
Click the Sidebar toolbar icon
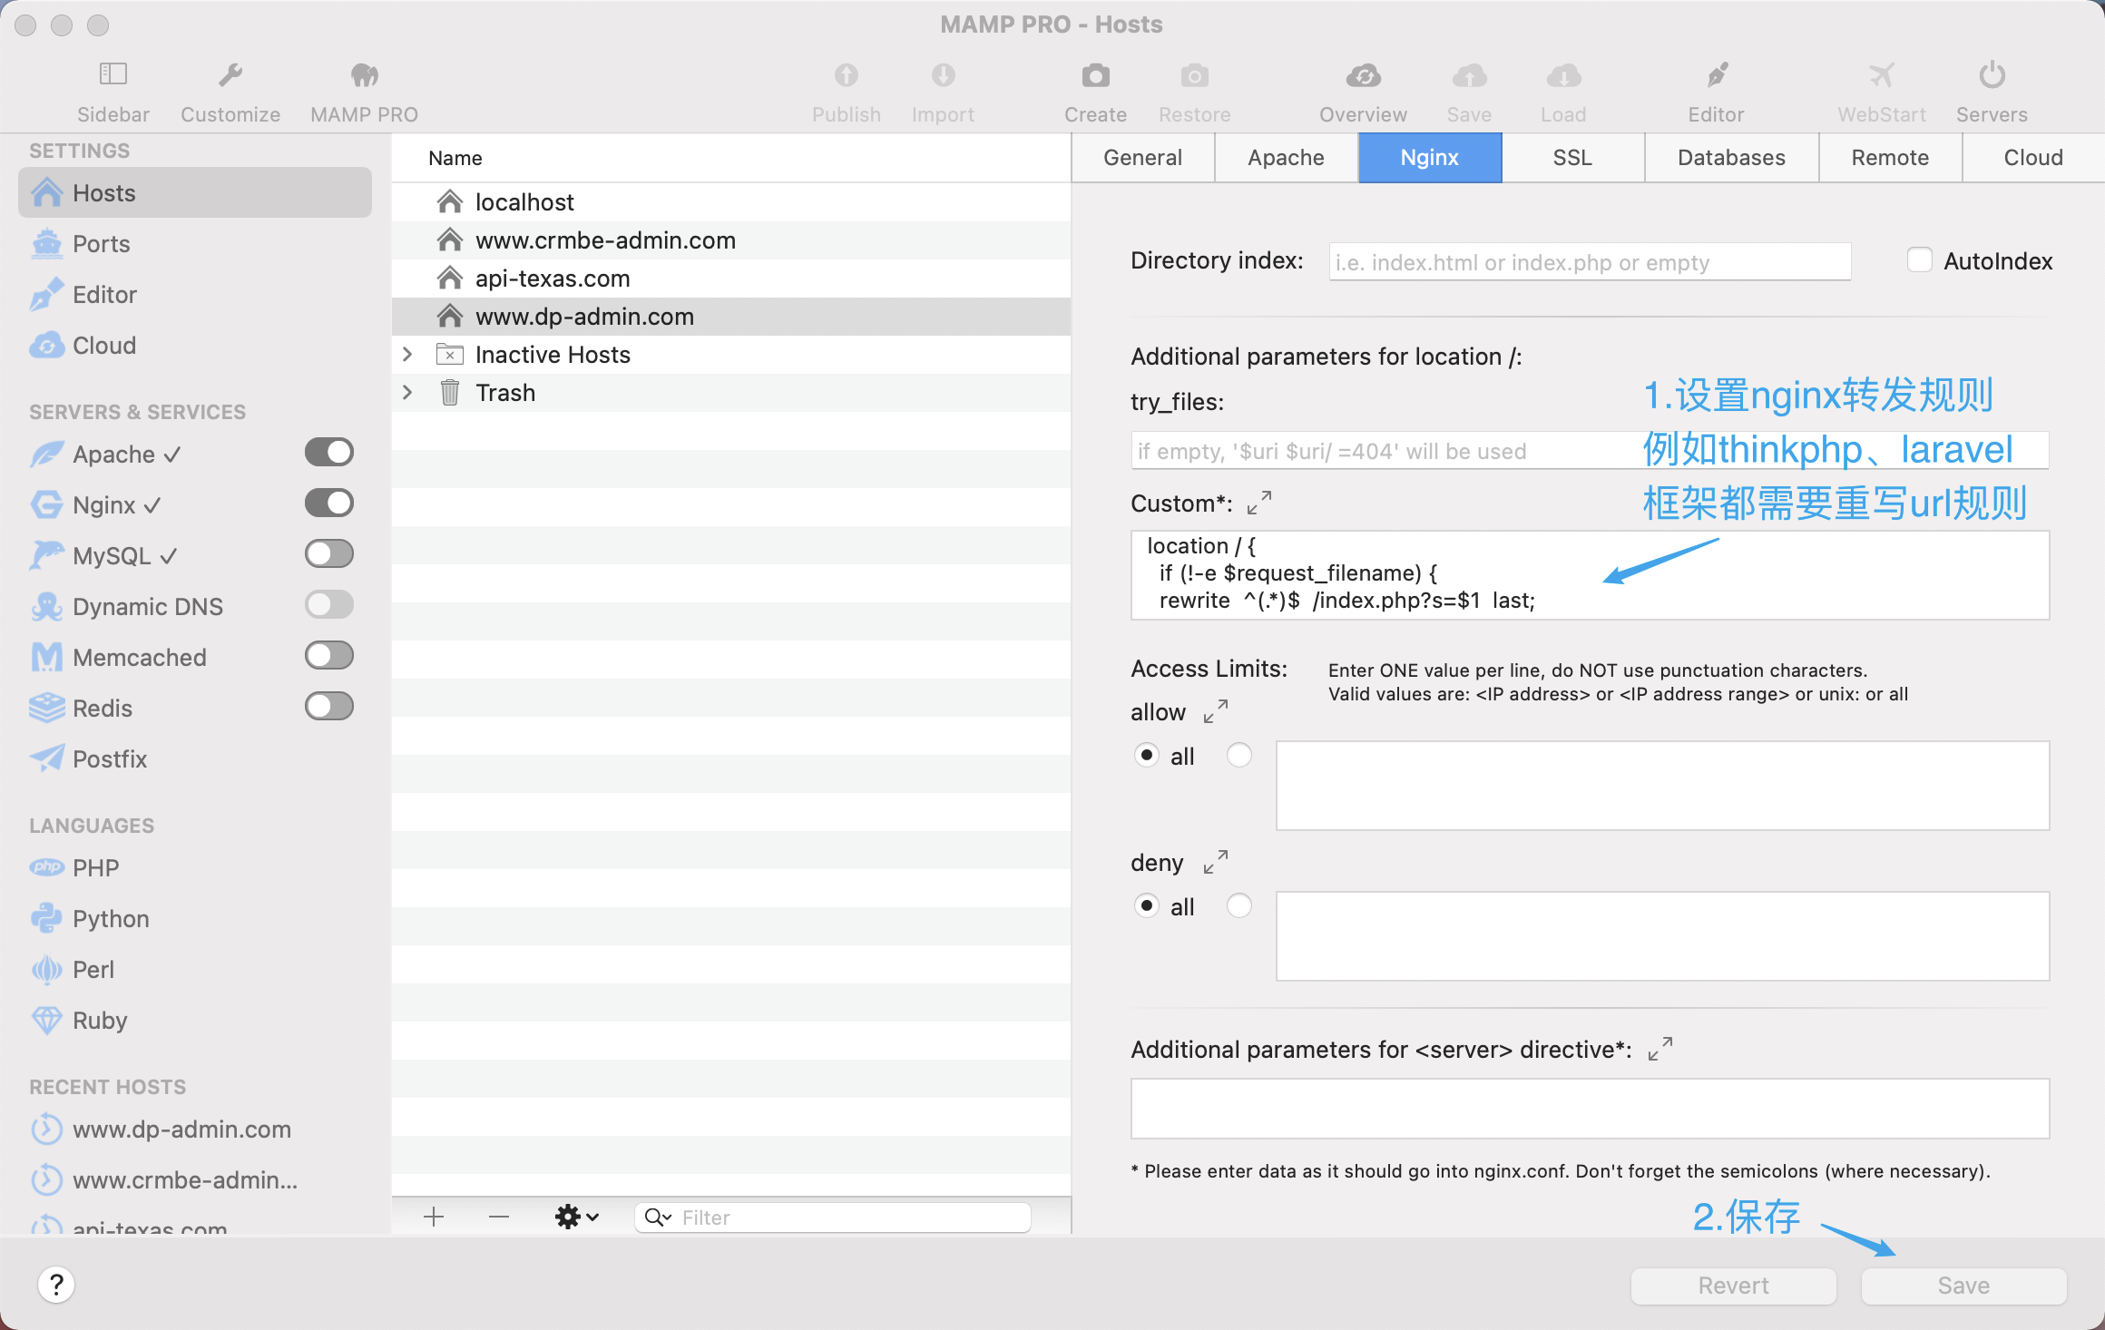[x=113, y=74]
